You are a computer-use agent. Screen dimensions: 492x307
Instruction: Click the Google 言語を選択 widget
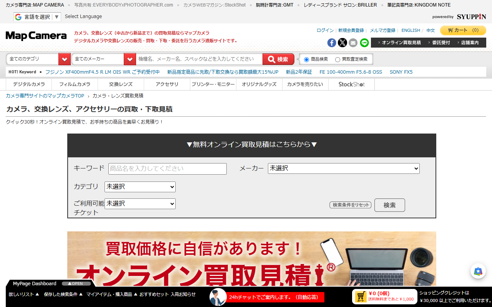coord(37,17)
